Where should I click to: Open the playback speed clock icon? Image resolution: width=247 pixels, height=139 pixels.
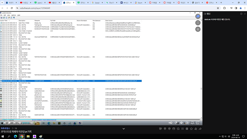(176, 123)
